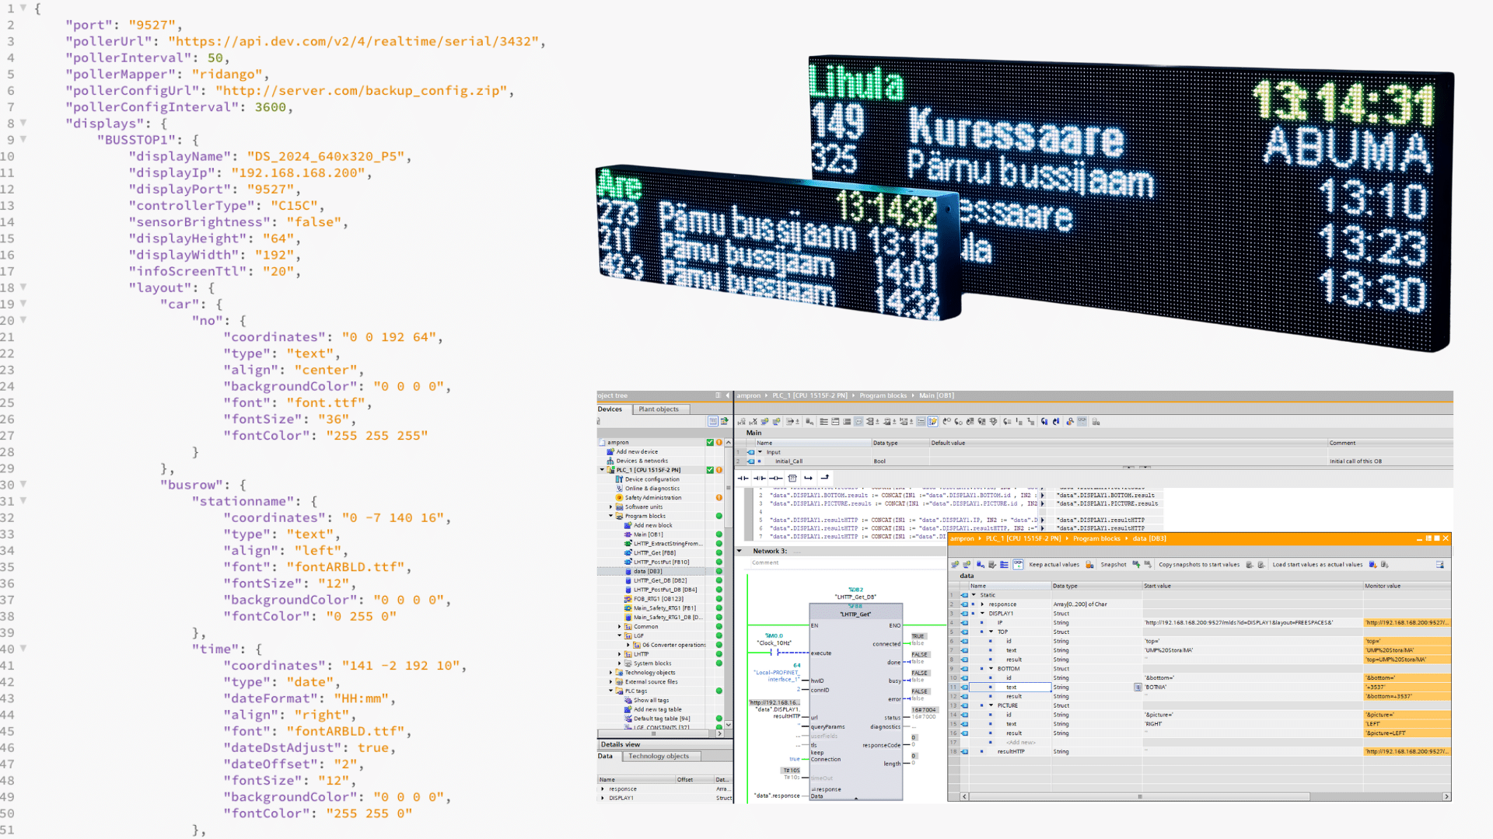Click Copy snapshots to start values
Screen dimensions: 1493x839
click(1199, 565)
